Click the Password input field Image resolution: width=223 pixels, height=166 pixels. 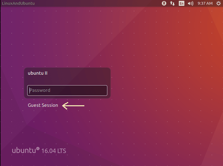(67, 90)
